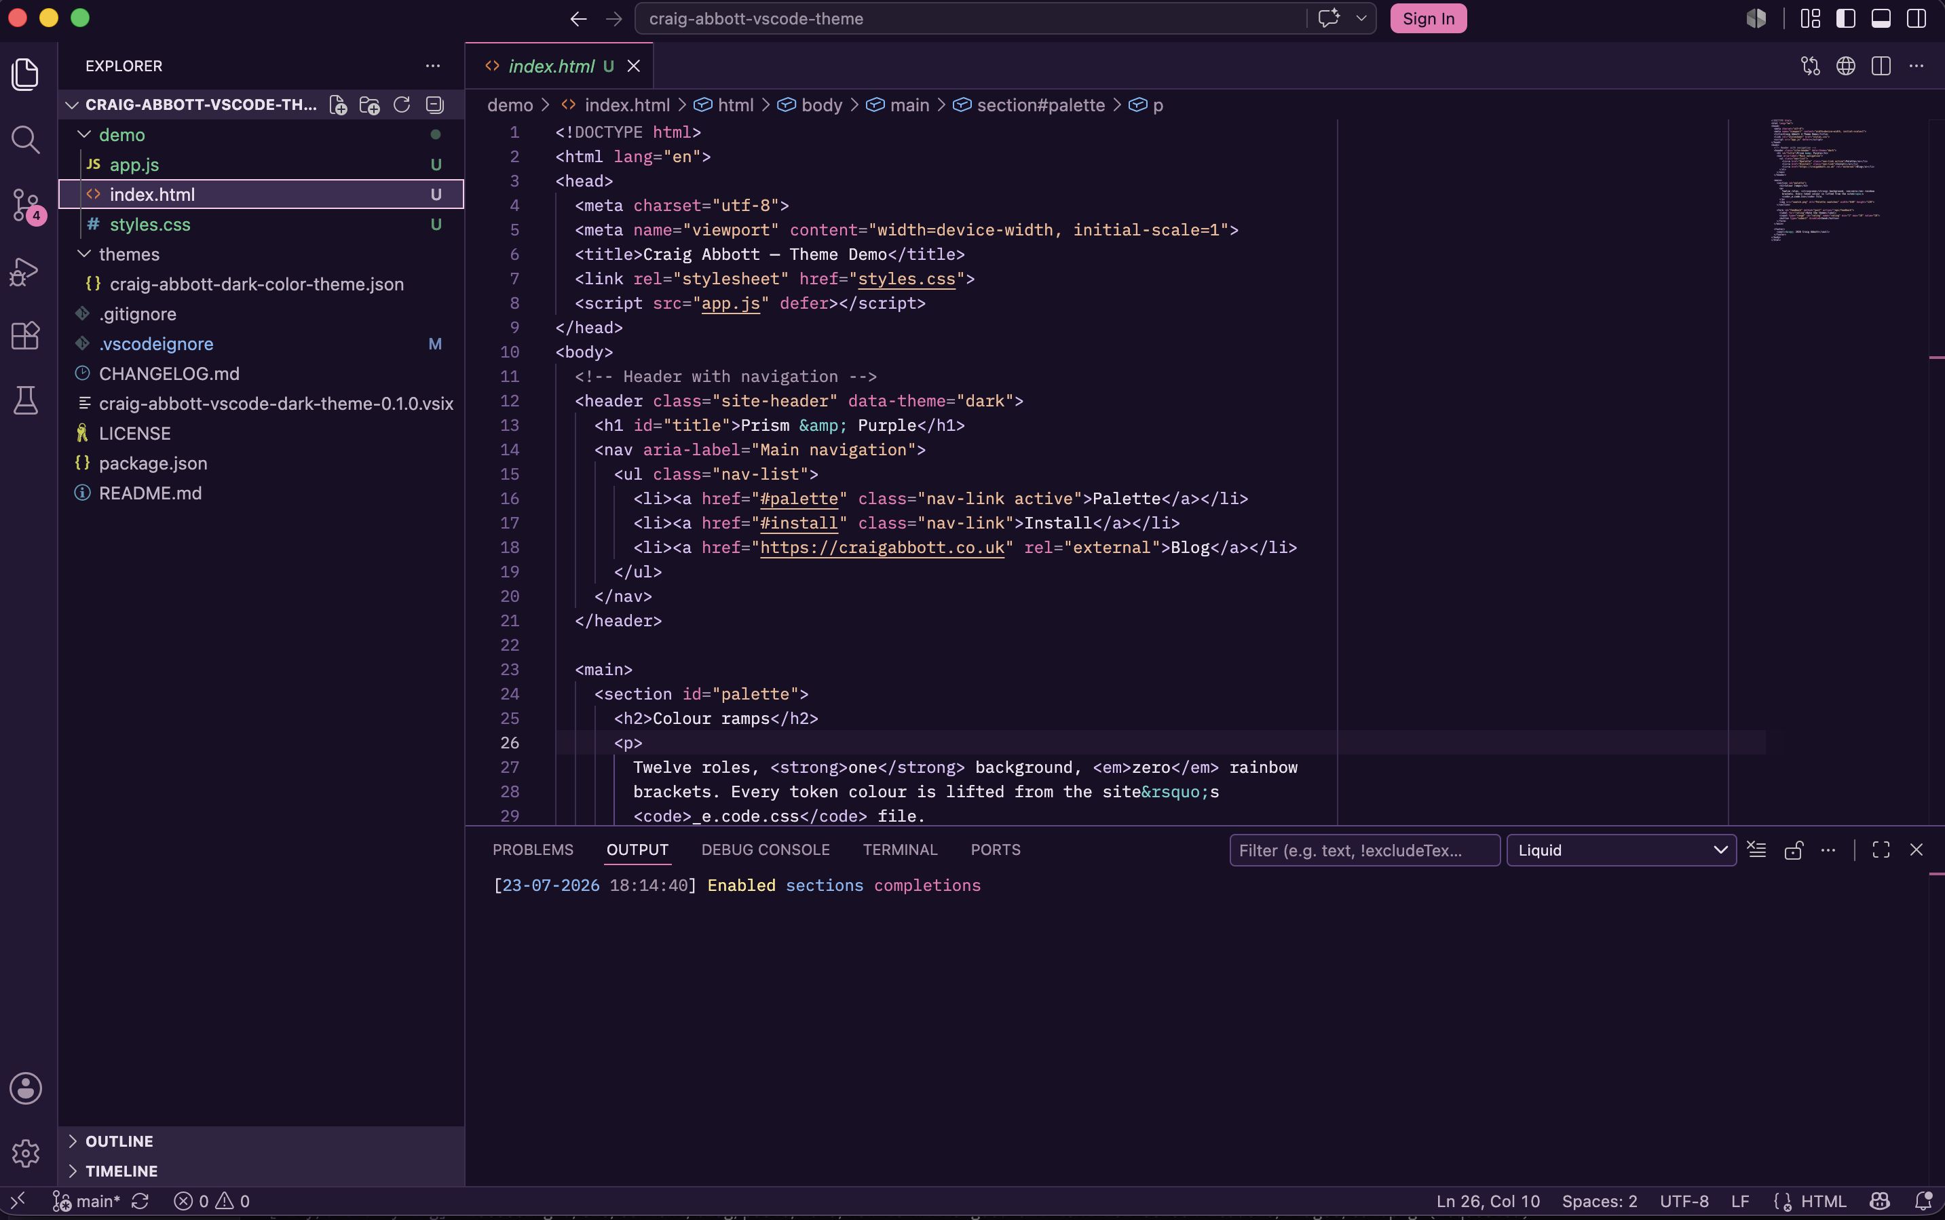Expand the OUTLINE section
This screenshot has height=1220, width=1945.
(x=119, y=1141)
